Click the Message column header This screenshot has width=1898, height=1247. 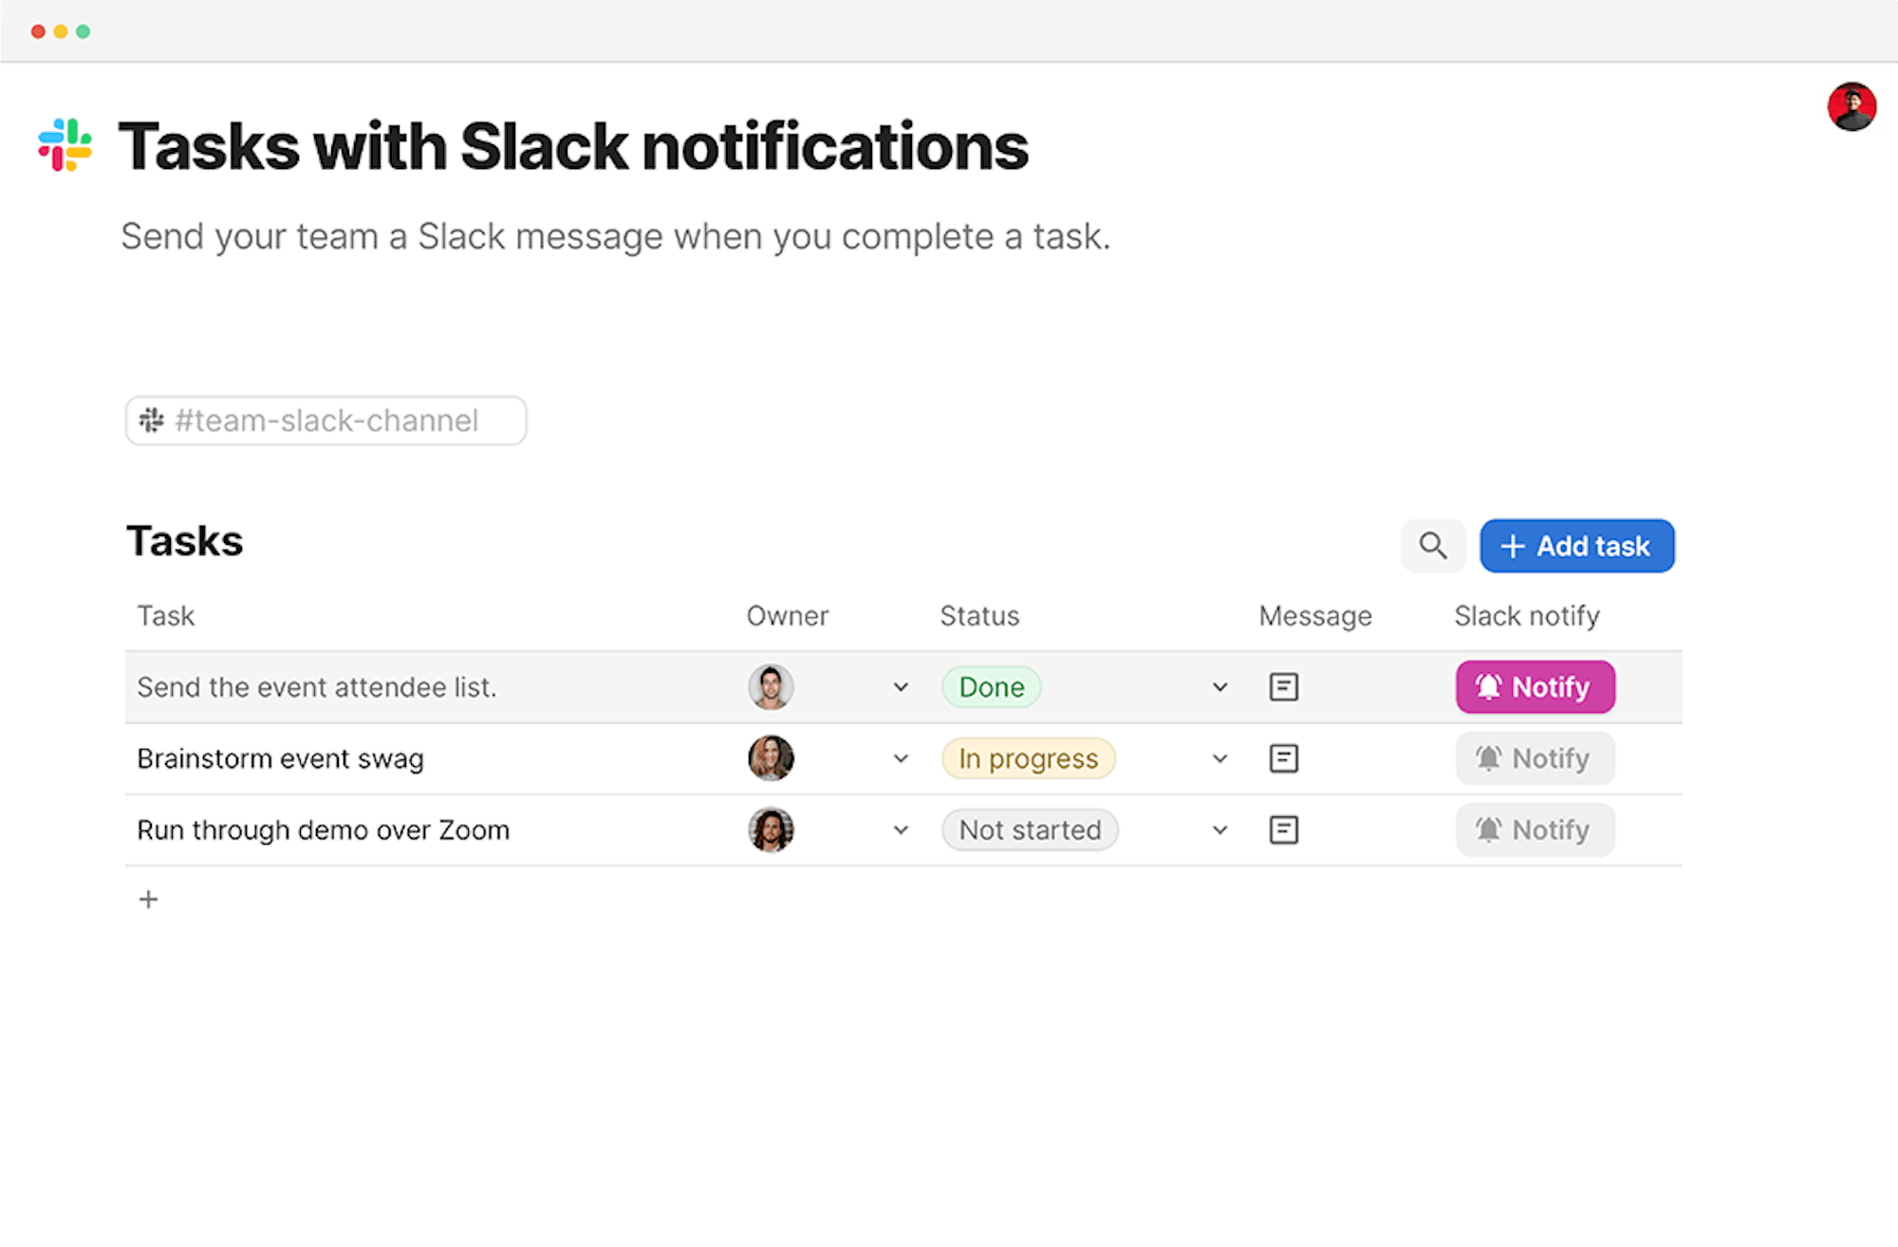click(1315, 617)
